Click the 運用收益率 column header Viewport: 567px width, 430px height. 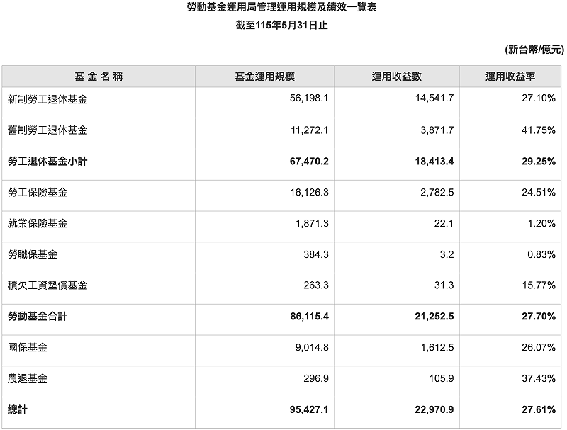tap(510, 77)
